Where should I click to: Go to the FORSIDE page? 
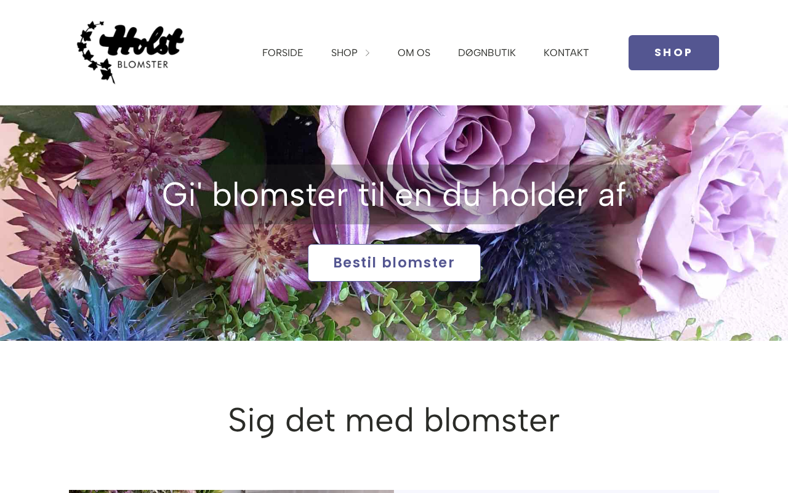coord(283,53)
